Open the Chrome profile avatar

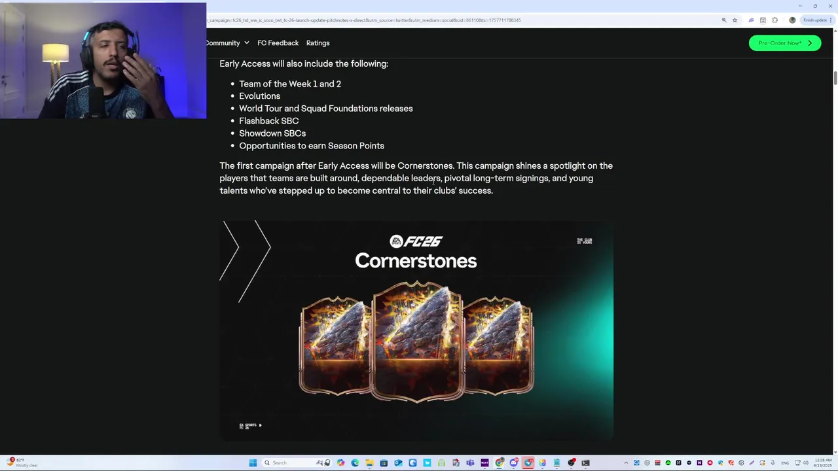pyautogui.click(x=792, y=20)
